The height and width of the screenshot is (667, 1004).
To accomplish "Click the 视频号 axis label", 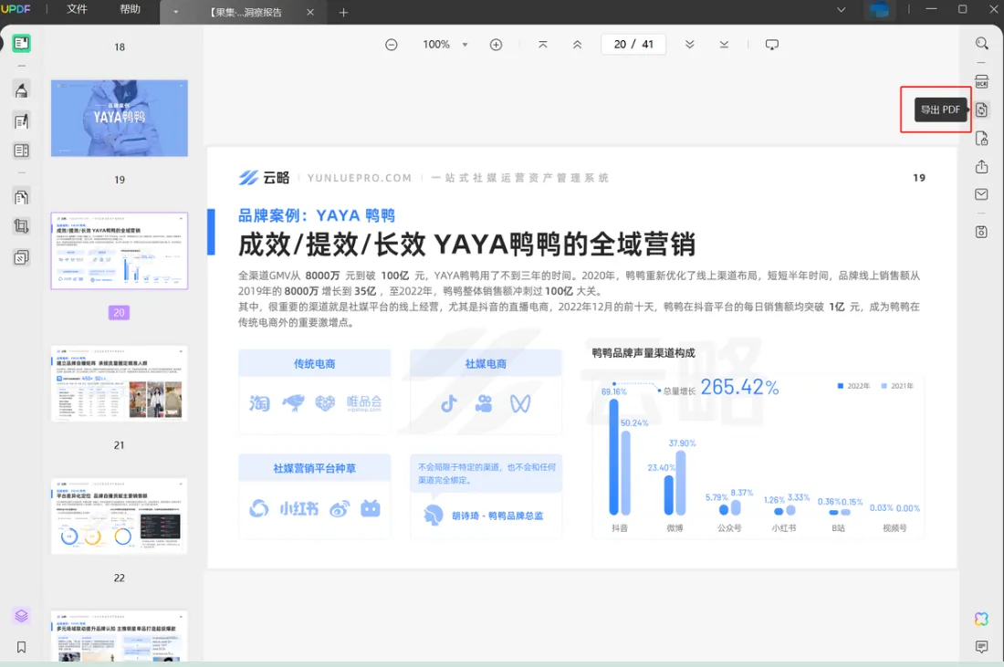I will click(894, 528).
